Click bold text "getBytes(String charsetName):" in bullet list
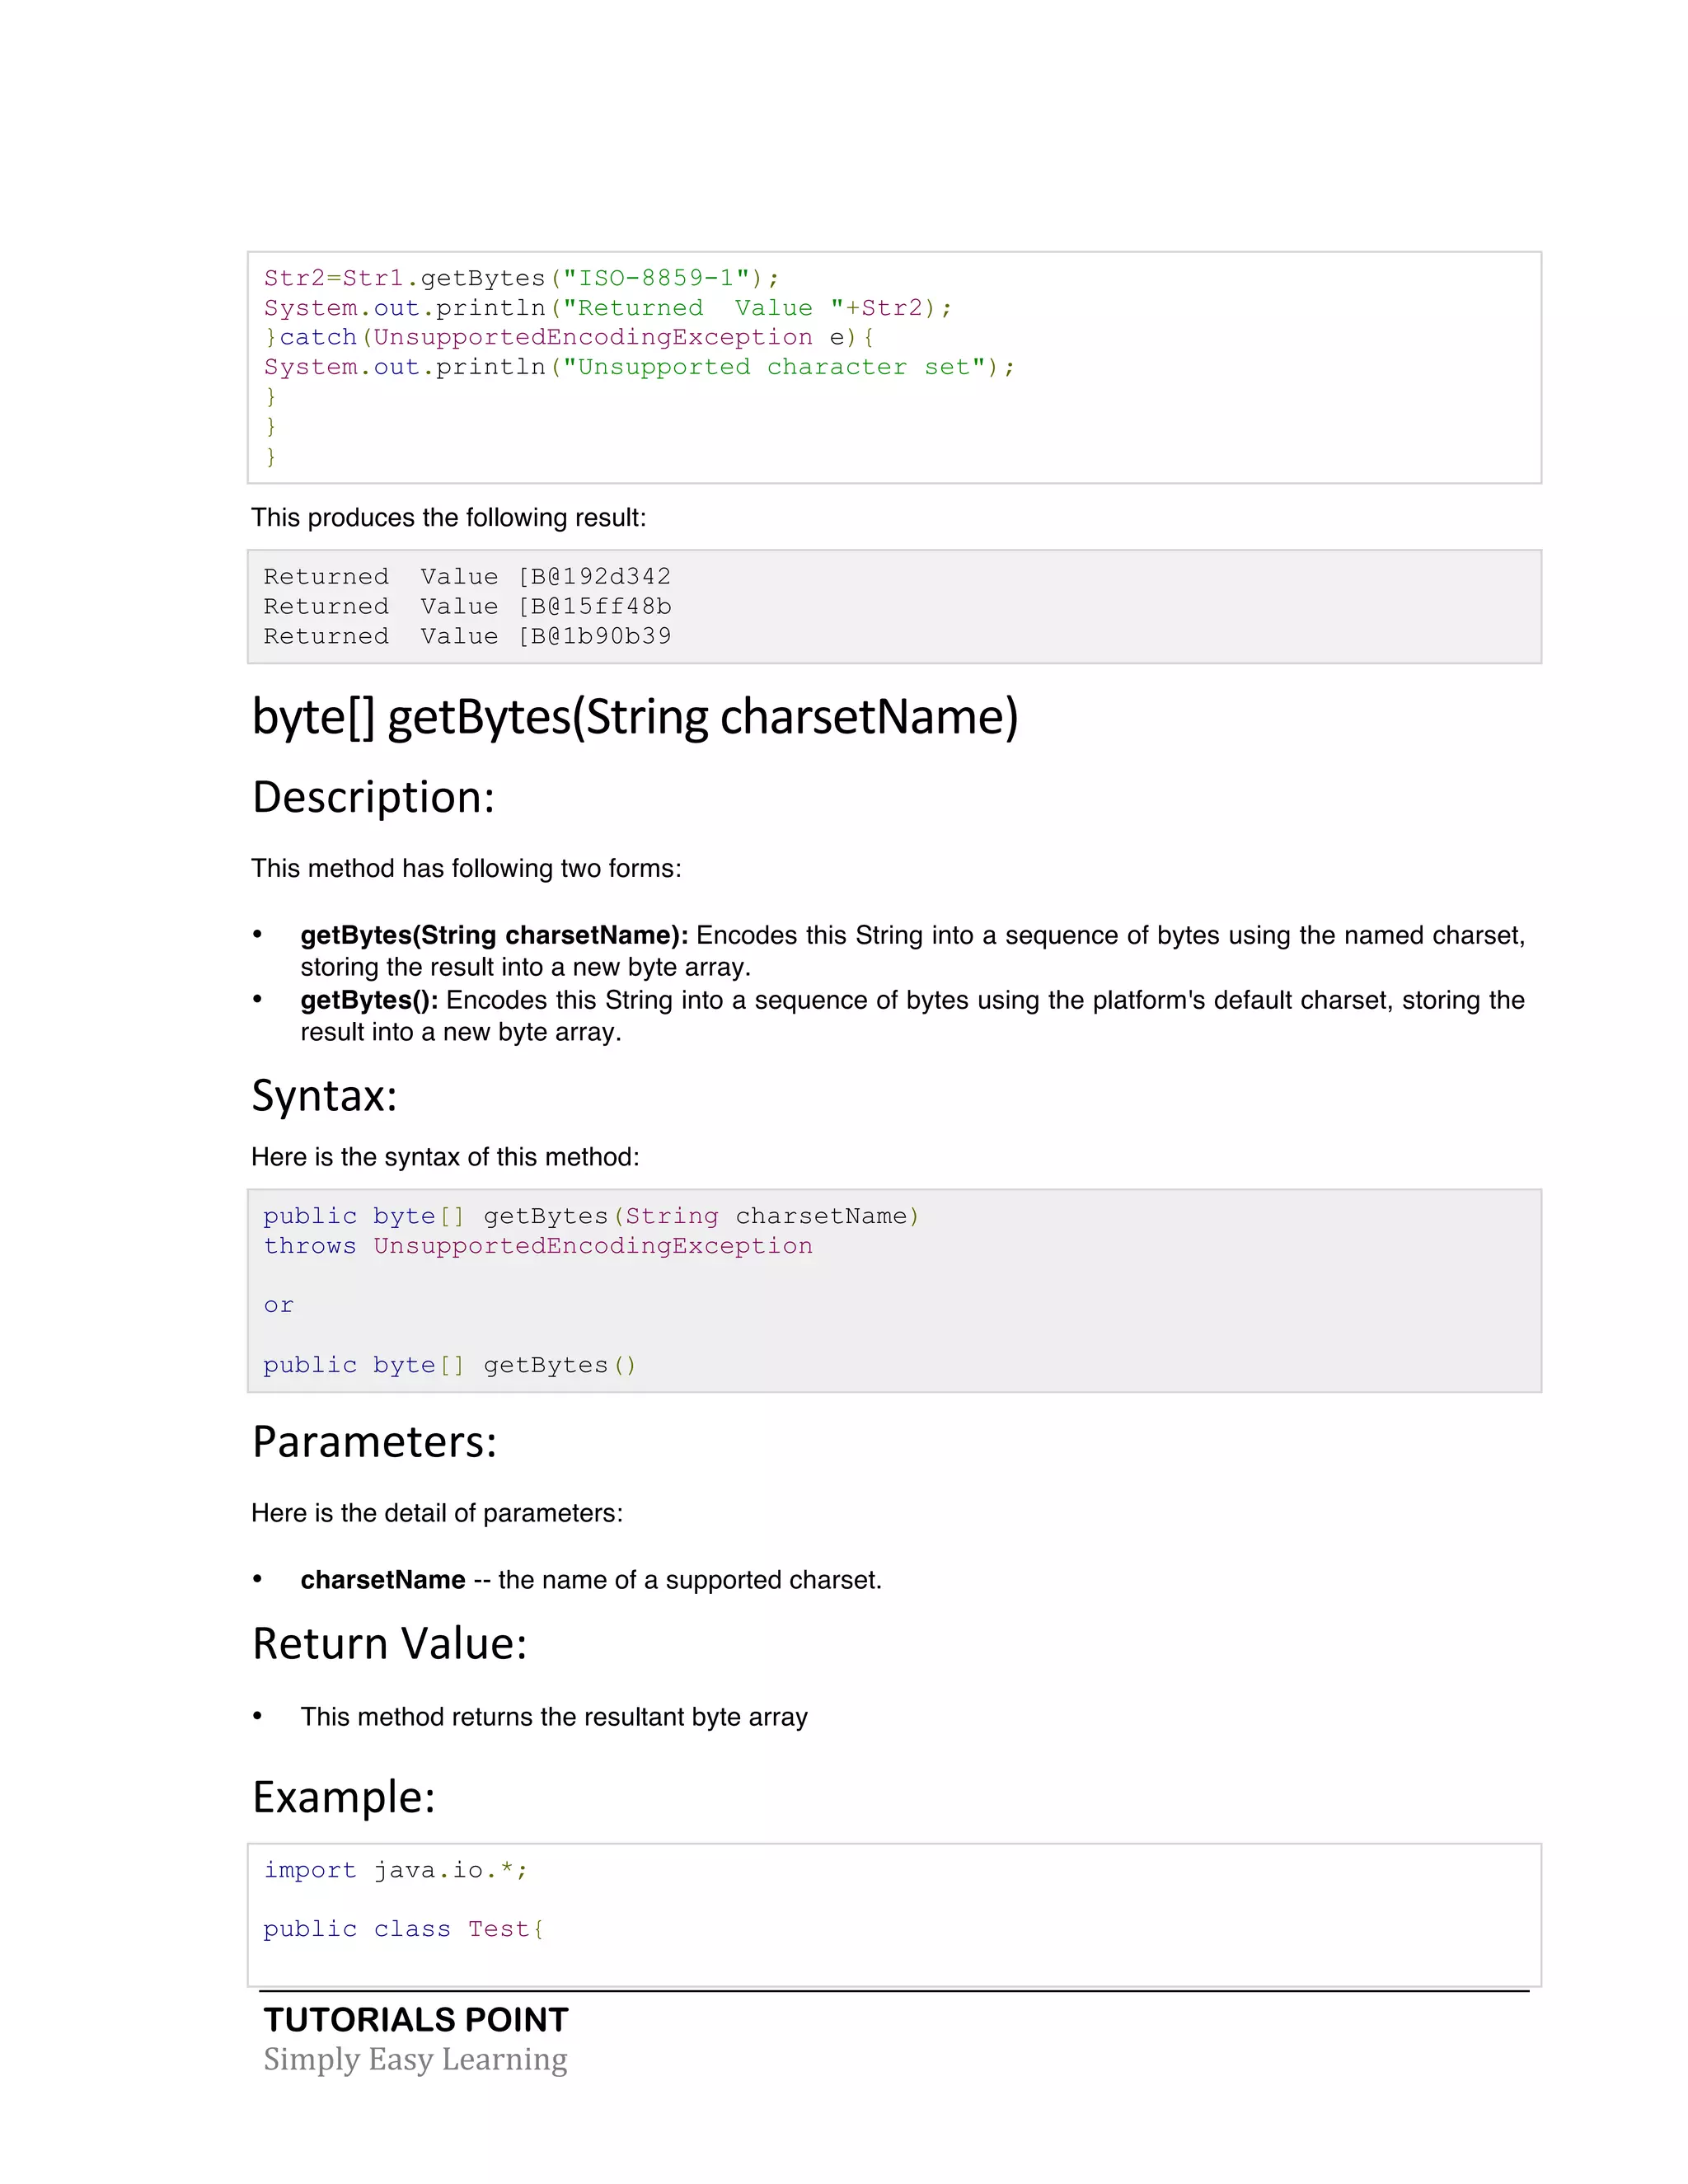 tap(494, 936)
